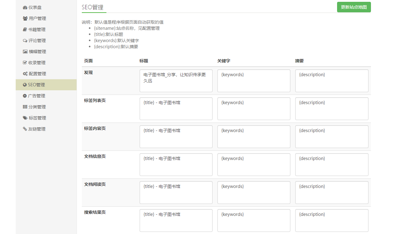This screenshot has height=234, width=394.
Task: Click the tags icon beside 标签管理
Action: click(x=25, y=118)
